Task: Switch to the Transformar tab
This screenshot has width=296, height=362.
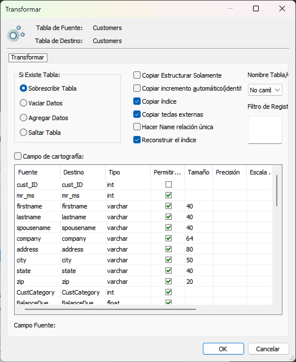Action: tap(28, 58)
